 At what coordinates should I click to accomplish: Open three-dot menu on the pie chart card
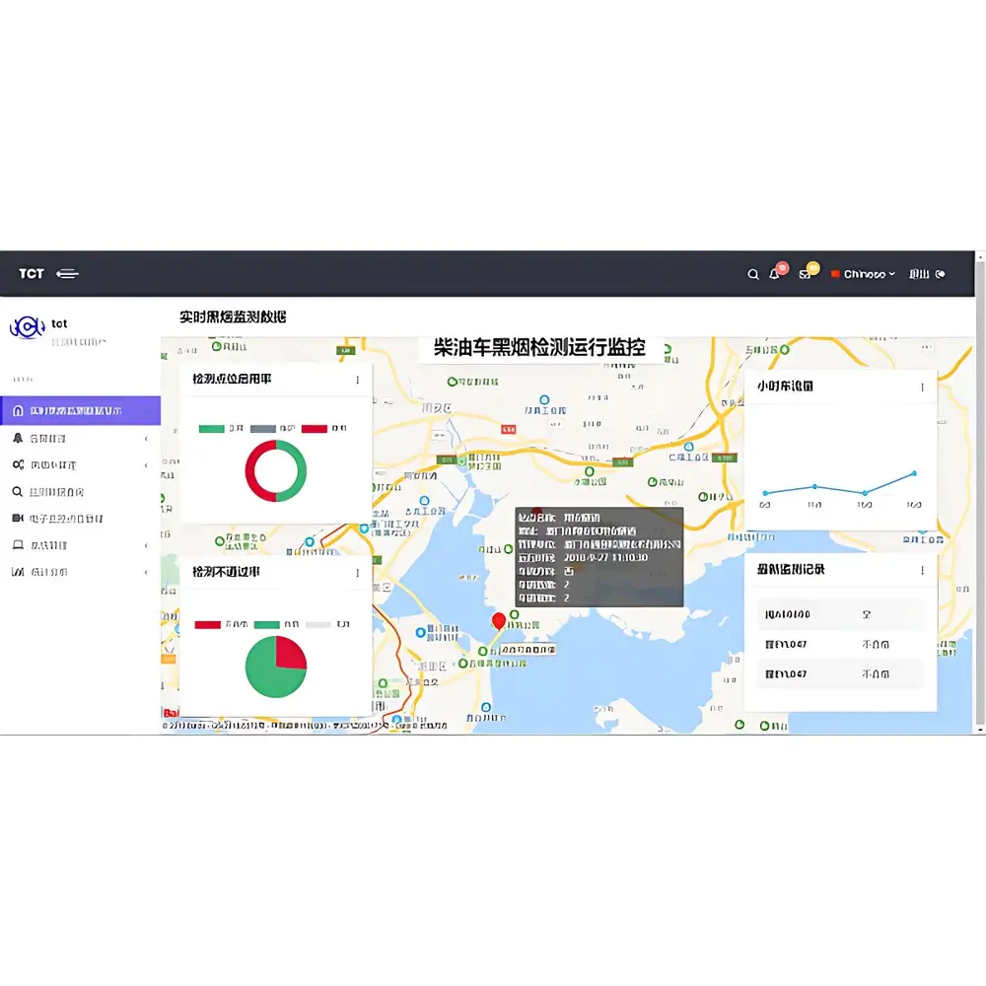coord(358,573)
